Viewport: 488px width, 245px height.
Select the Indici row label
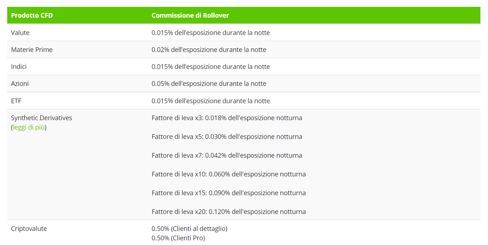pyautogui.click(x=19, y=66)
